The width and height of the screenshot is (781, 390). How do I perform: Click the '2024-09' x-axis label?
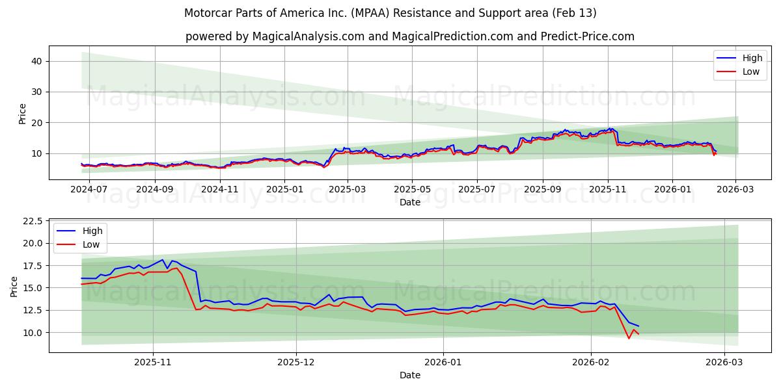(x=155, y=189)
